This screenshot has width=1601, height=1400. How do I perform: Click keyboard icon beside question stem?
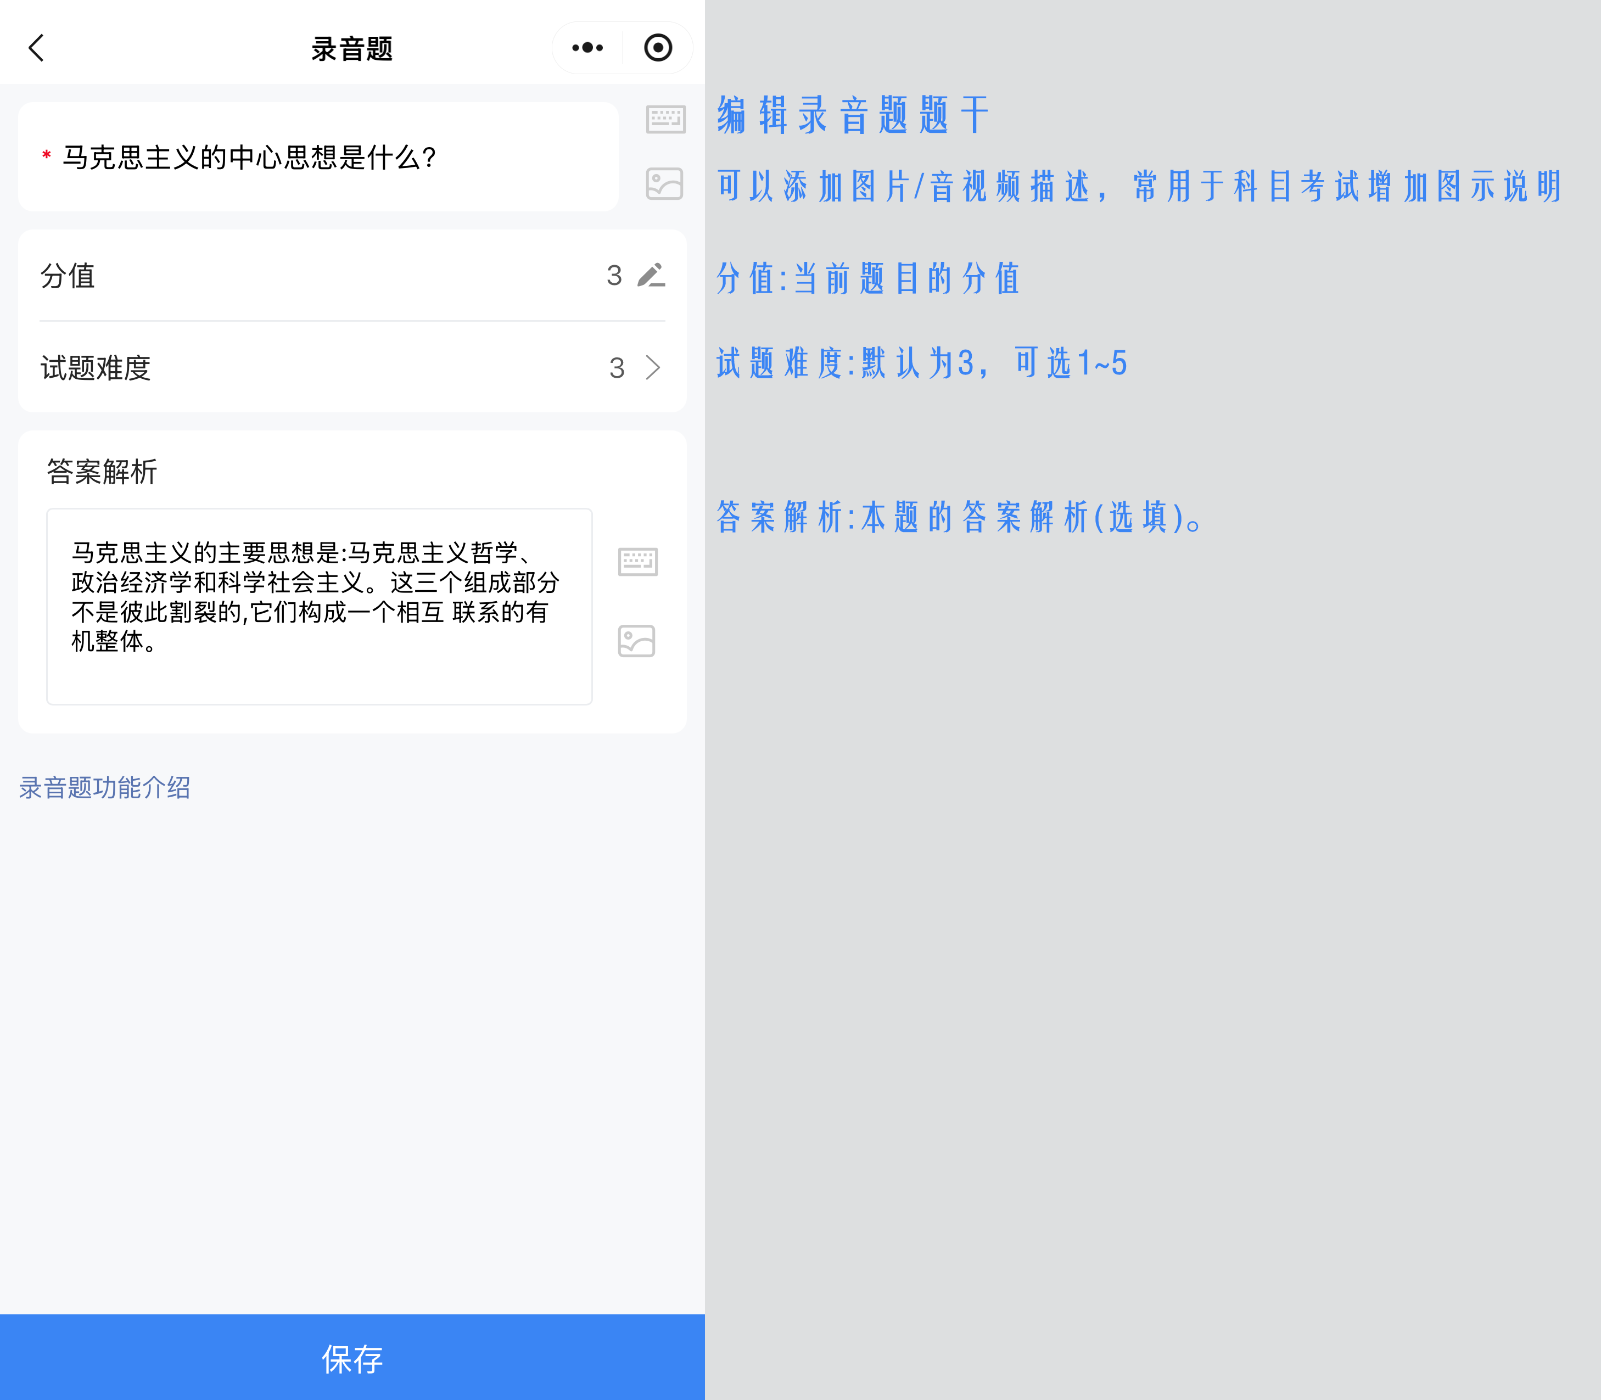tap(666, 120)
